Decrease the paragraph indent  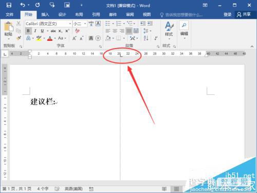(143, 24)
